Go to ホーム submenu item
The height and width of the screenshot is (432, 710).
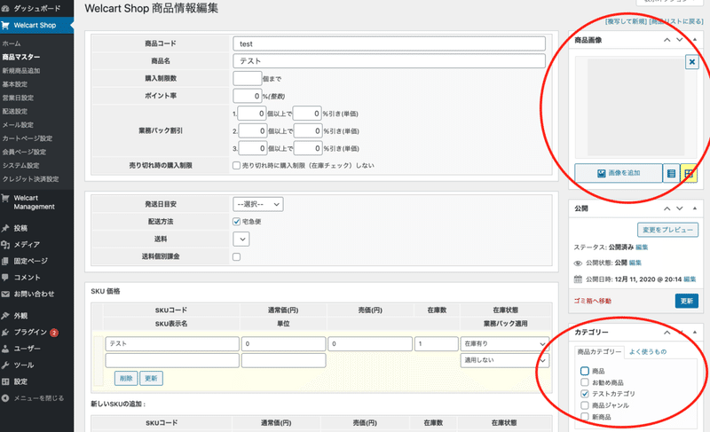12,43
